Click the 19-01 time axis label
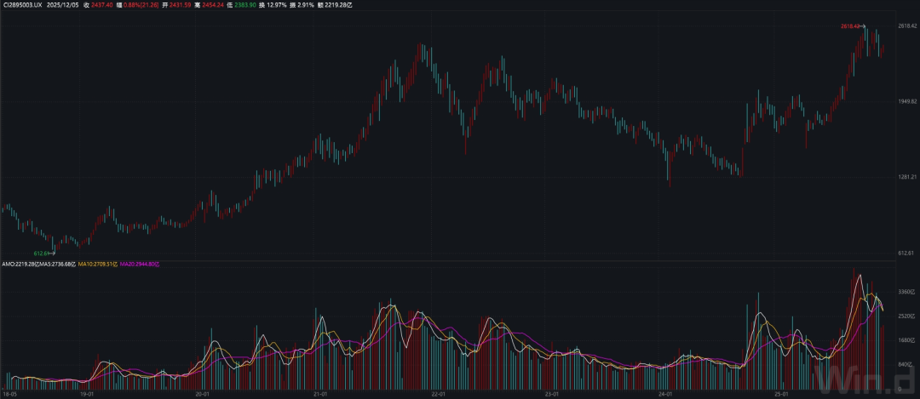This screenshot has width=920, height=399. click(x=87, y=394)
